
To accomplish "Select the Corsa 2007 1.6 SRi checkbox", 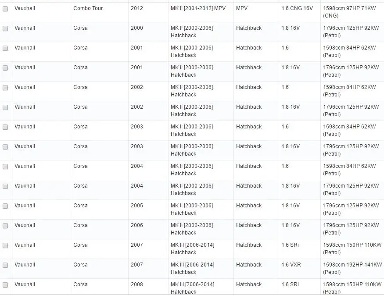I will (5, 245).
